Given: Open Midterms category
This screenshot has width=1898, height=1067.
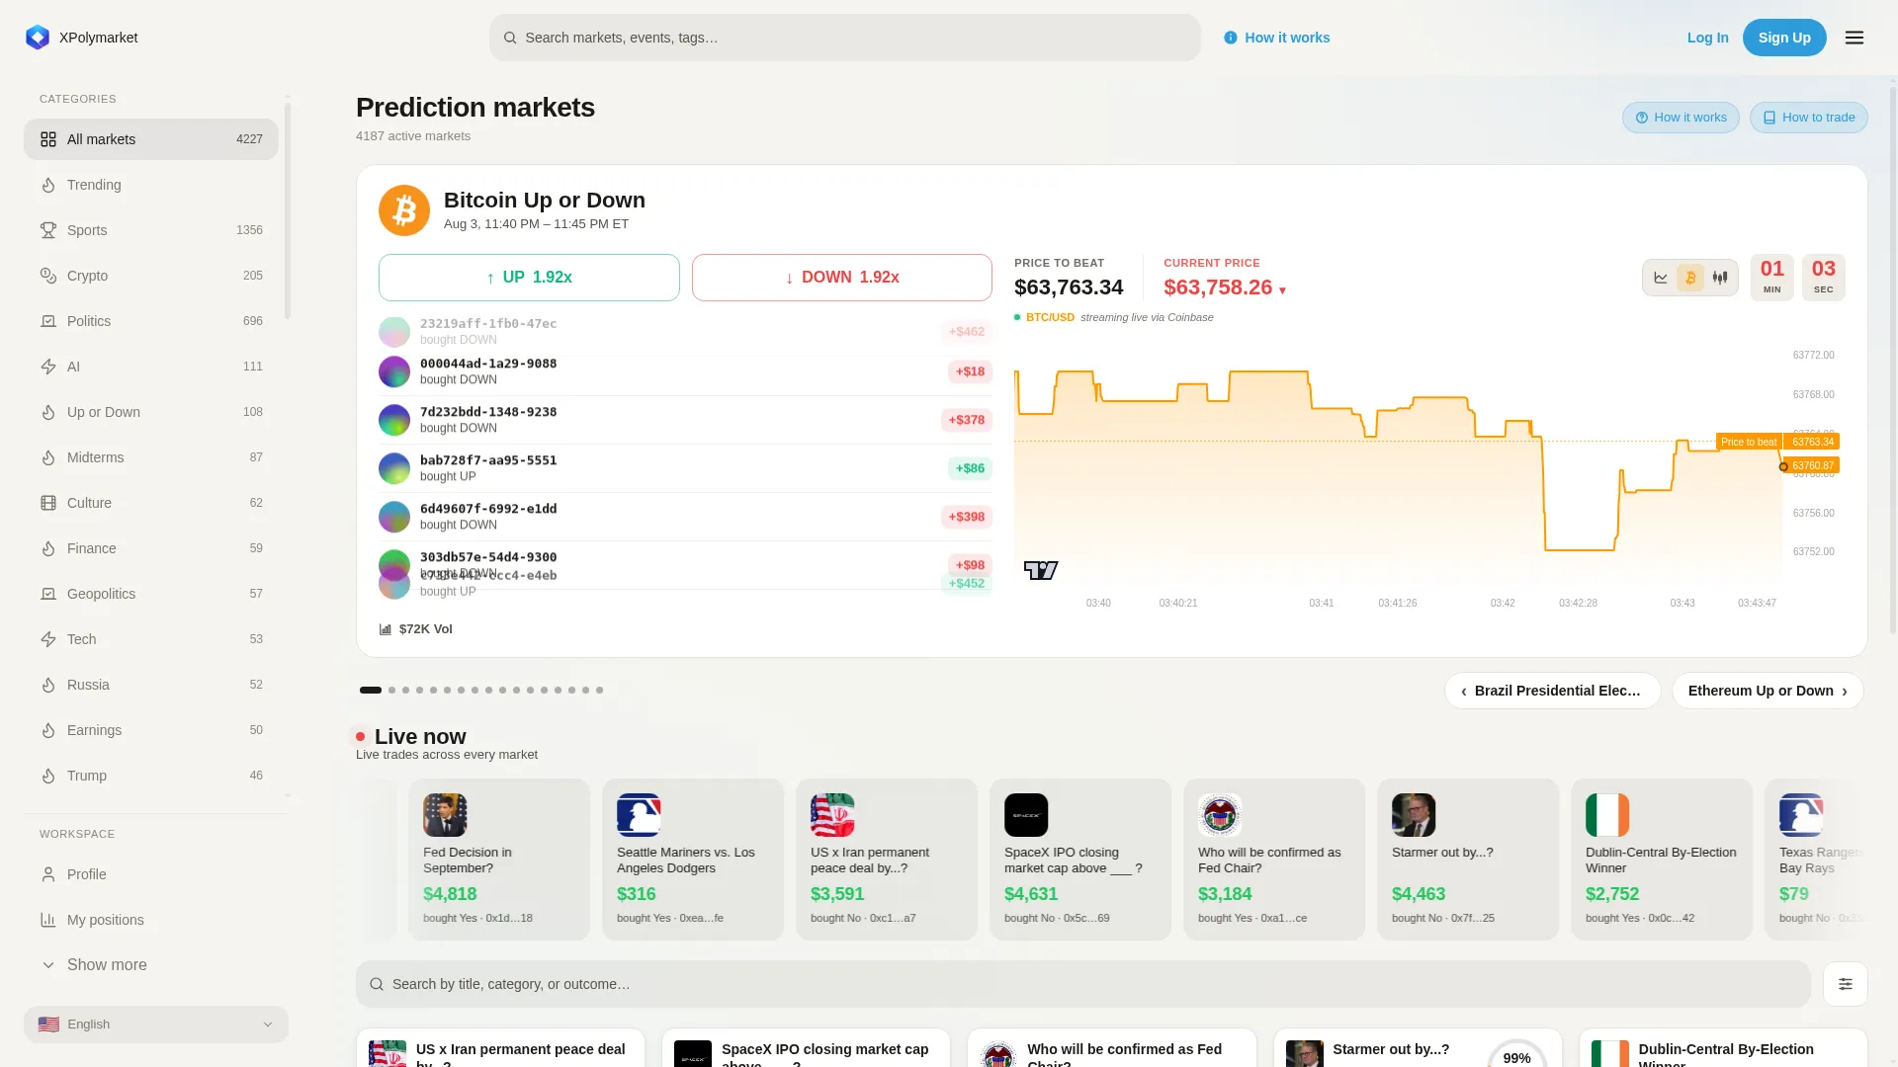Looking at the screenshot, I should pos(151,457).
